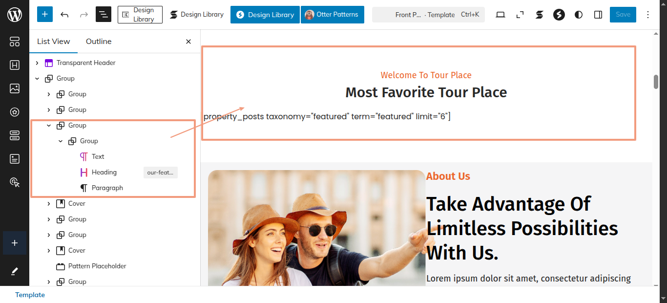Select the 'Most Favorite Tour Place' heading
667x303 pixels.
coord(426,92)
